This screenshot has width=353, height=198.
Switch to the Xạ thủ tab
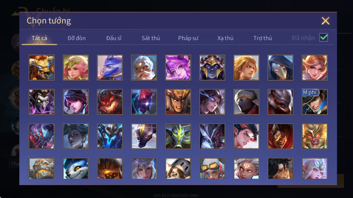pos(225,38)
